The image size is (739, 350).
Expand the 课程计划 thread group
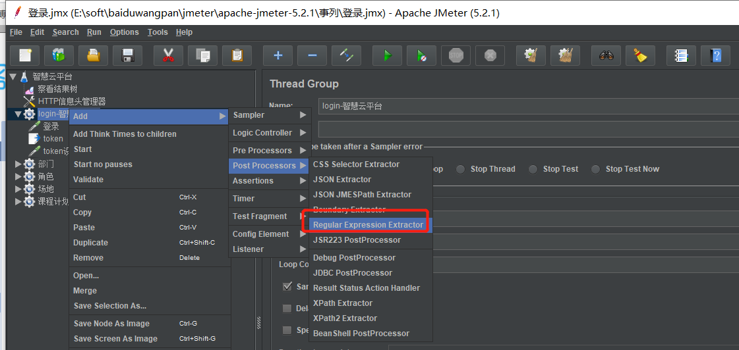coord(18,201)
